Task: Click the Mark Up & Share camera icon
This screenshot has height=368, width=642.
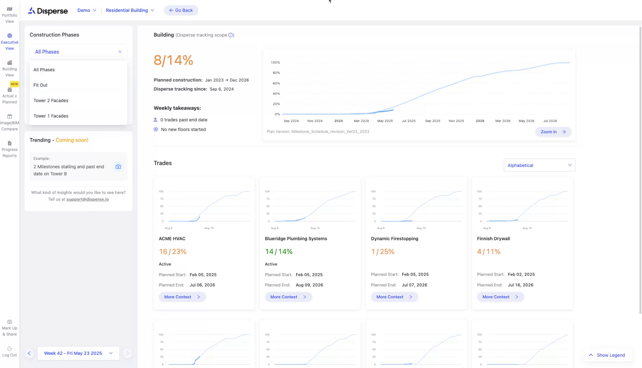Action: 10,322
